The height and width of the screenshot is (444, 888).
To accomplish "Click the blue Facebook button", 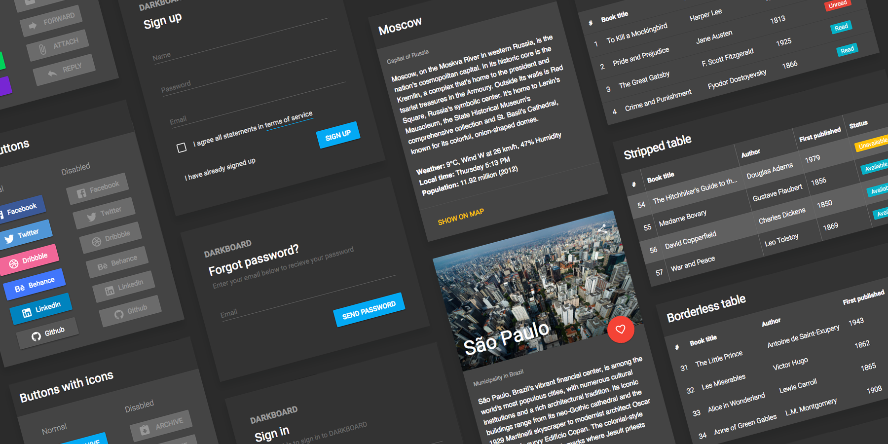I will 19,211.
